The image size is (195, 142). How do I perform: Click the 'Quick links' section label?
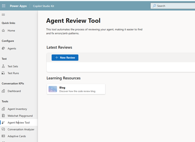point(8,23)
